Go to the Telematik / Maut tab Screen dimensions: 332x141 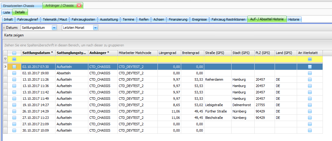click(x=55, y=19)
